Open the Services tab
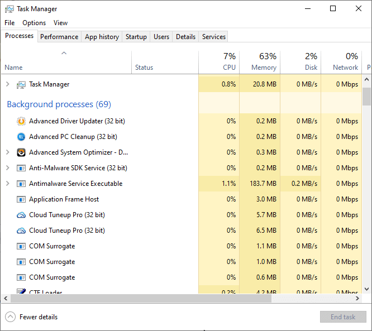Viewport: 372px width, 331px height. [213, 37]
